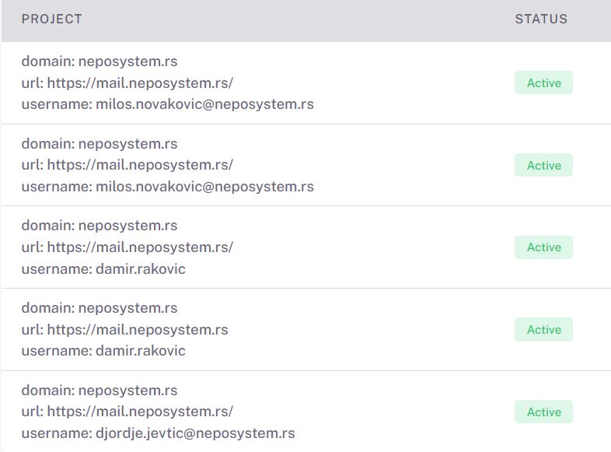This screenshot has height=452, width=611.
Task: Select username damir.rakovic in the fourth row
Action: pos(103,351)
